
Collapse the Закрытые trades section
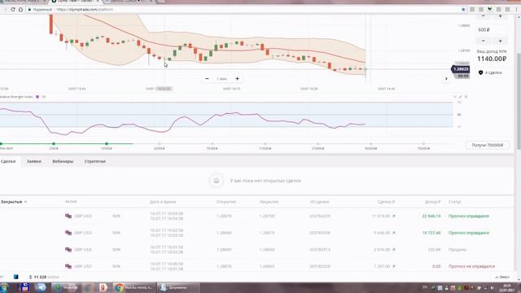pos(14,202)
